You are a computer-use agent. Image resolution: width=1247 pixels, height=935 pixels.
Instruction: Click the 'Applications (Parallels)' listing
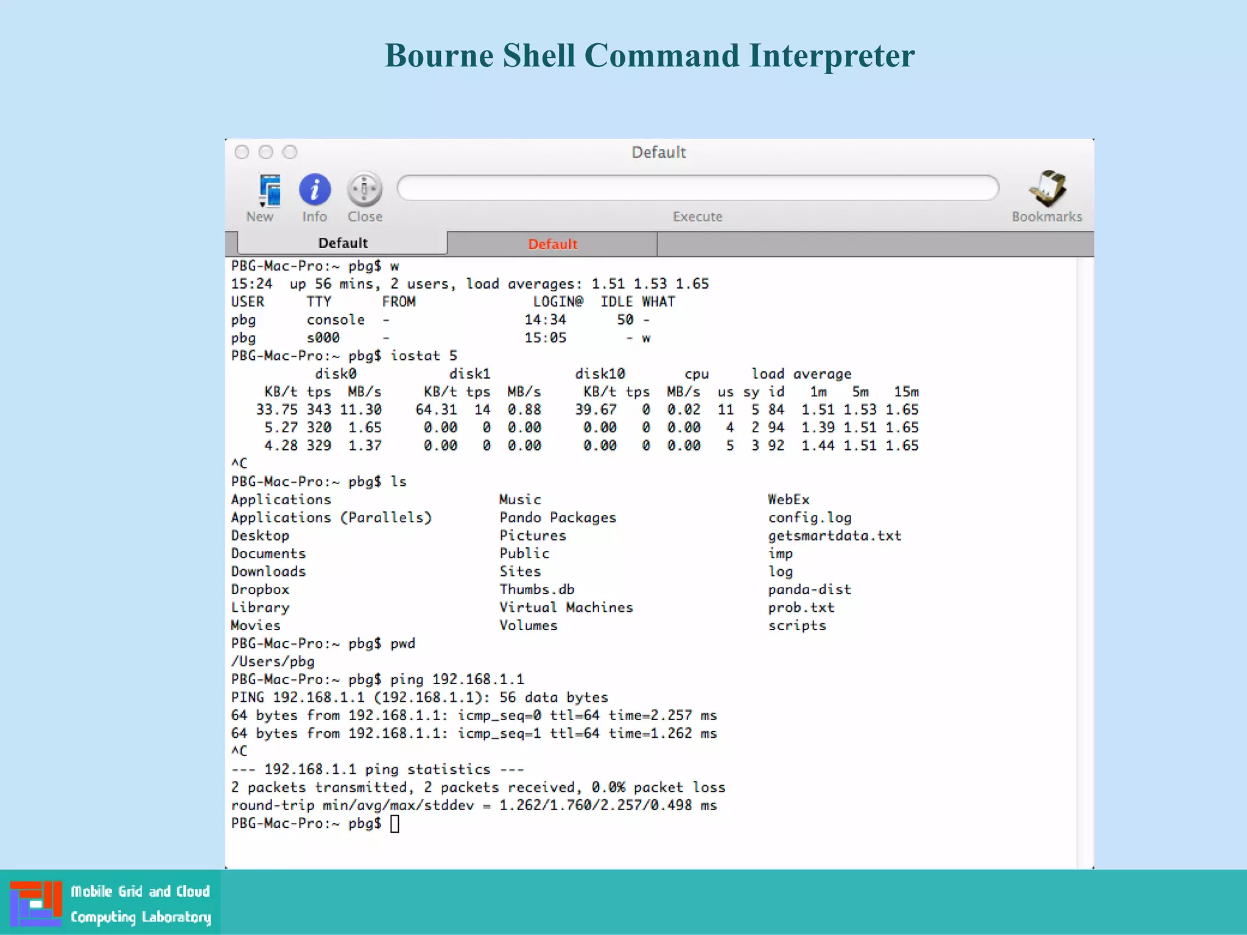click(x=331, y=517)
